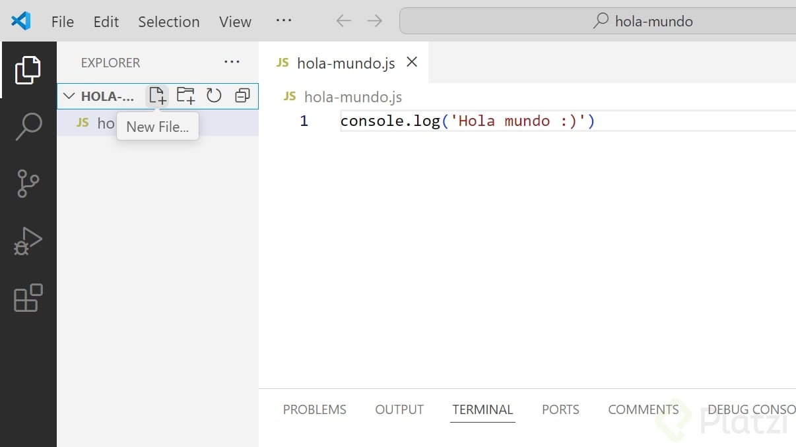Click the New File icon in Explorer

[x=157, y=96]
